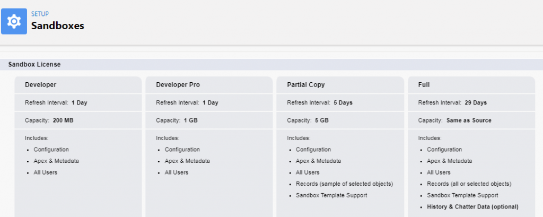Viewport: 543px width, 217px height.
Task: Click the 5 GB capacity value
Action: [x=322, y=120]
